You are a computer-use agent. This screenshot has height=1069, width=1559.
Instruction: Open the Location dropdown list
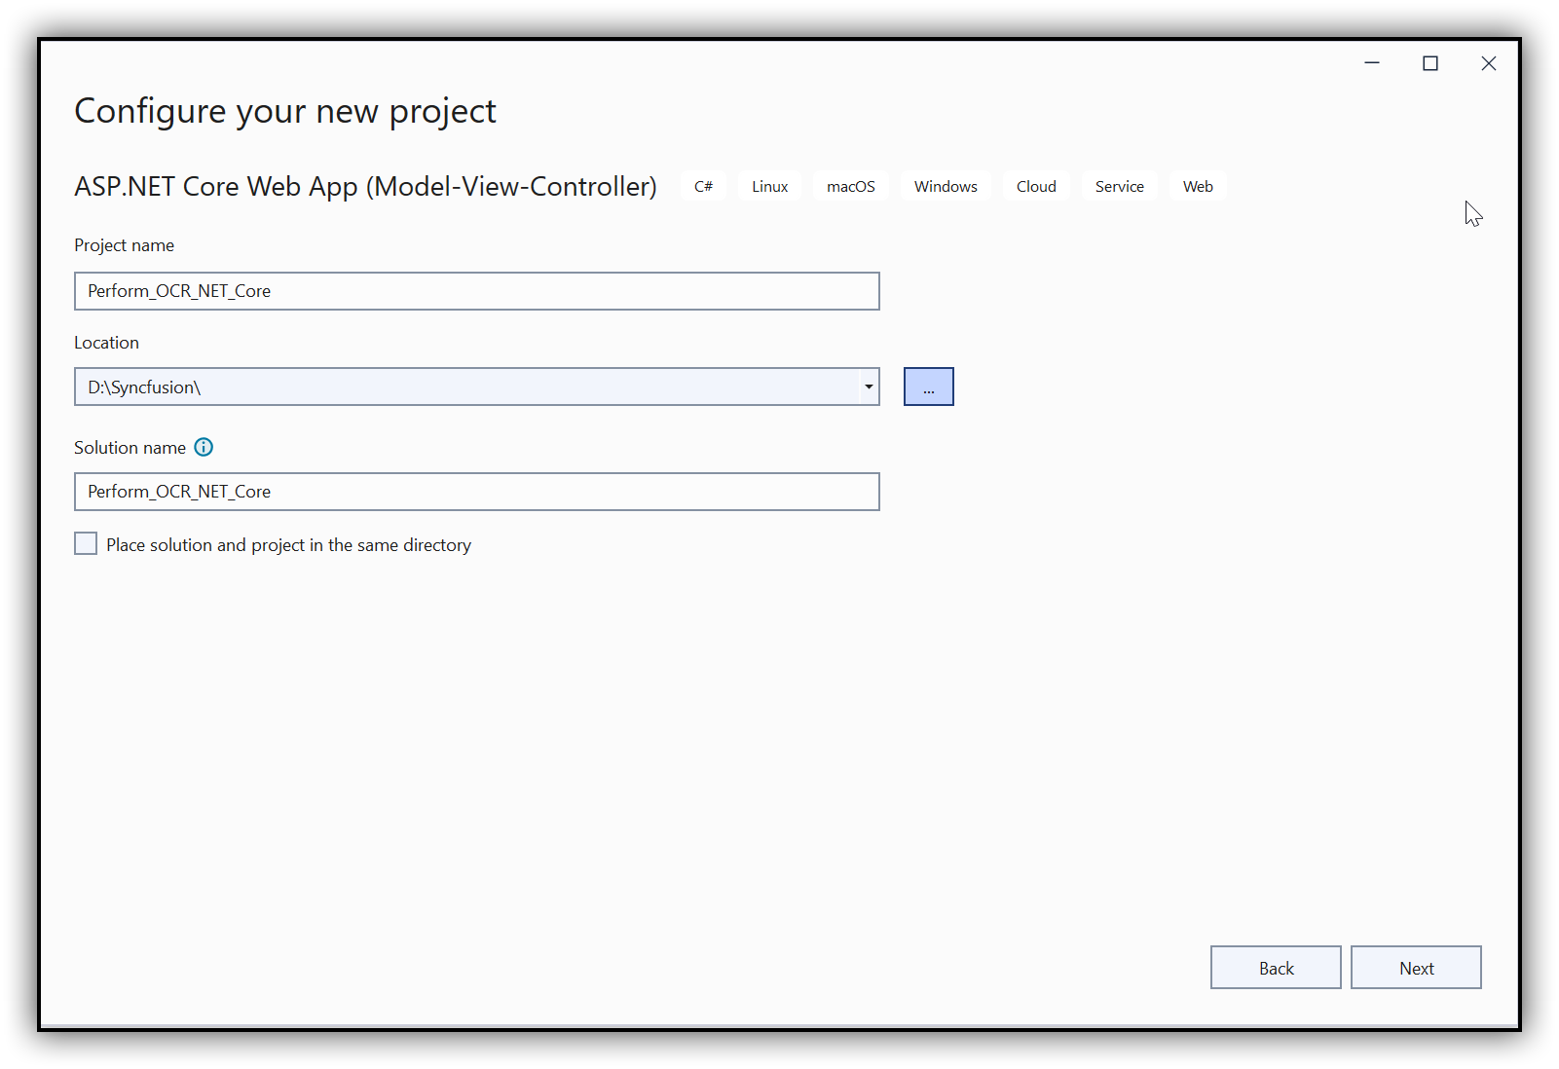tap(867, 387)
